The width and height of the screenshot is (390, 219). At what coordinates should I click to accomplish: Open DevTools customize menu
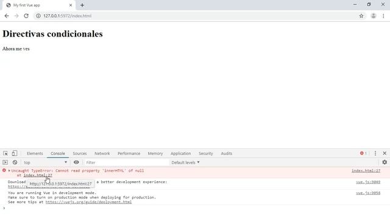(375, 153)
